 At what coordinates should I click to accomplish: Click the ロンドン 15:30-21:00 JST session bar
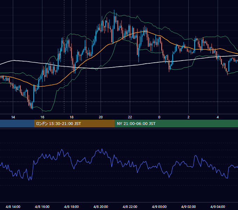[x=74, y=124]
